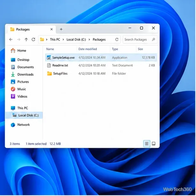Click the Text Document type cell
The image size is (196, 196).
(122, 65)
